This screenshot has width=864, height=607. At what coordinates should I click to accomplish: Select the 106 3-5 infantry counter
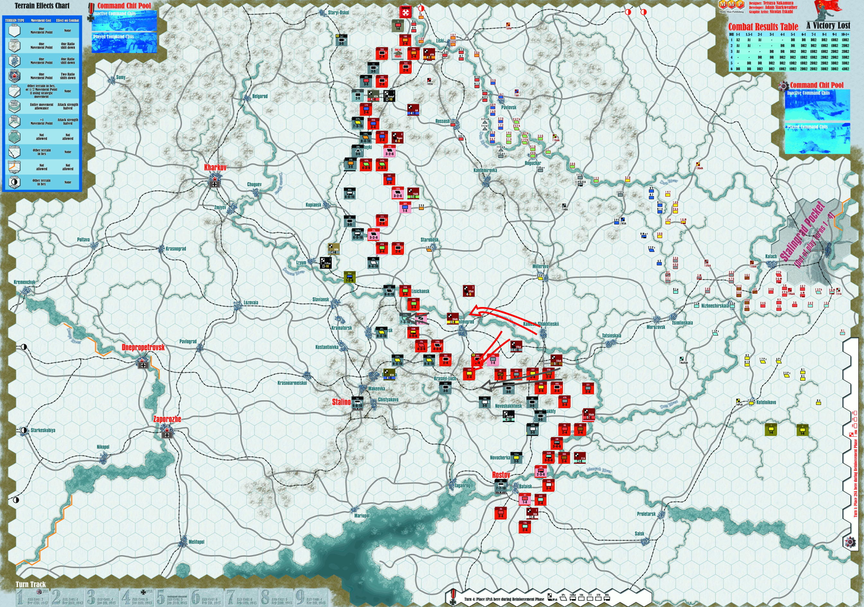pyautogui.click(x=485, y=402)
